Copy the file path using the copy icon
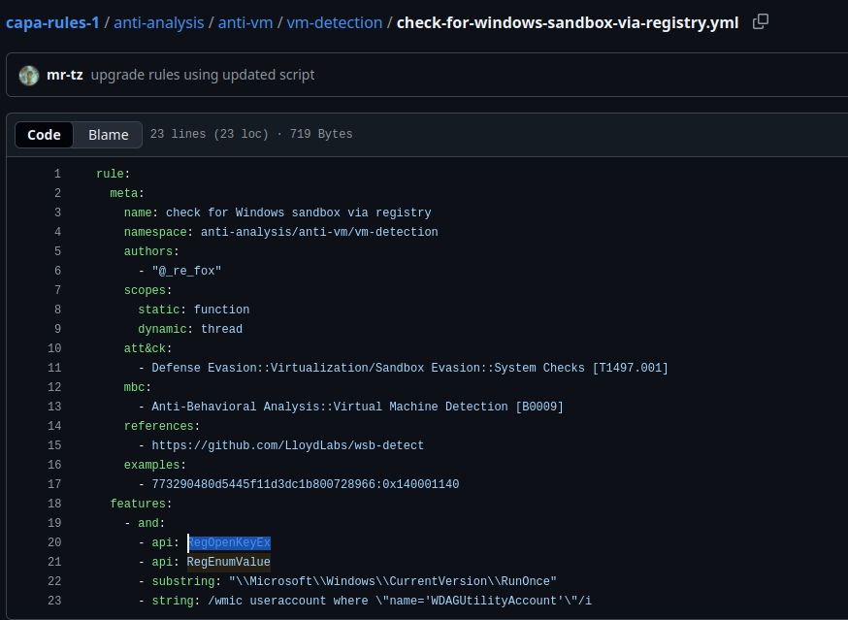 click(x=761, y=21)
